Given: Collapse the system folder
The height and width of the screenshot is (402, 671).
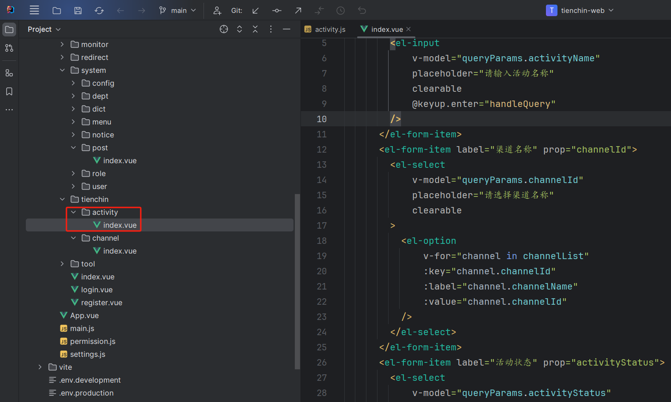Looking at the screenshot, I should [x=62, y=70].
